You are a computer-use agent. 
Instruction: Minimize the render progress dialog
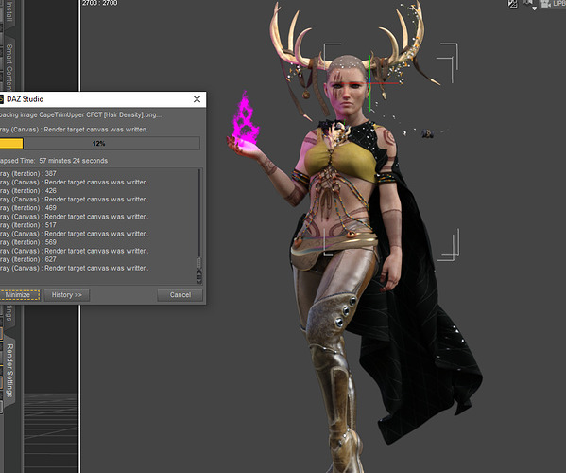point(19,295)
